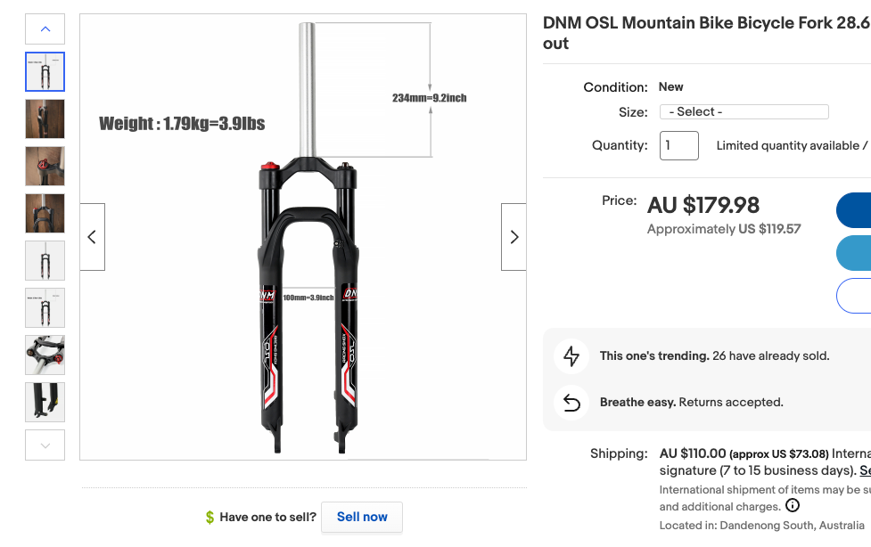Click the Buy It Now blue button
Viewport: 871px width, 547px height.
[x=861, y=209]
